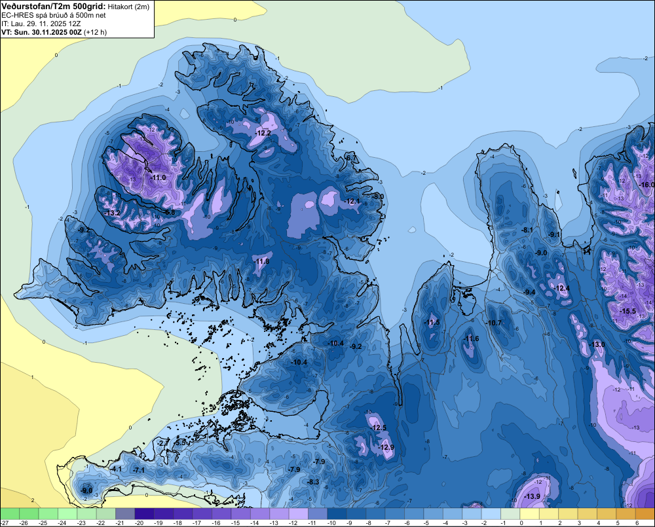
Task: Click the legend scale label 6
Action: point(637,523)
